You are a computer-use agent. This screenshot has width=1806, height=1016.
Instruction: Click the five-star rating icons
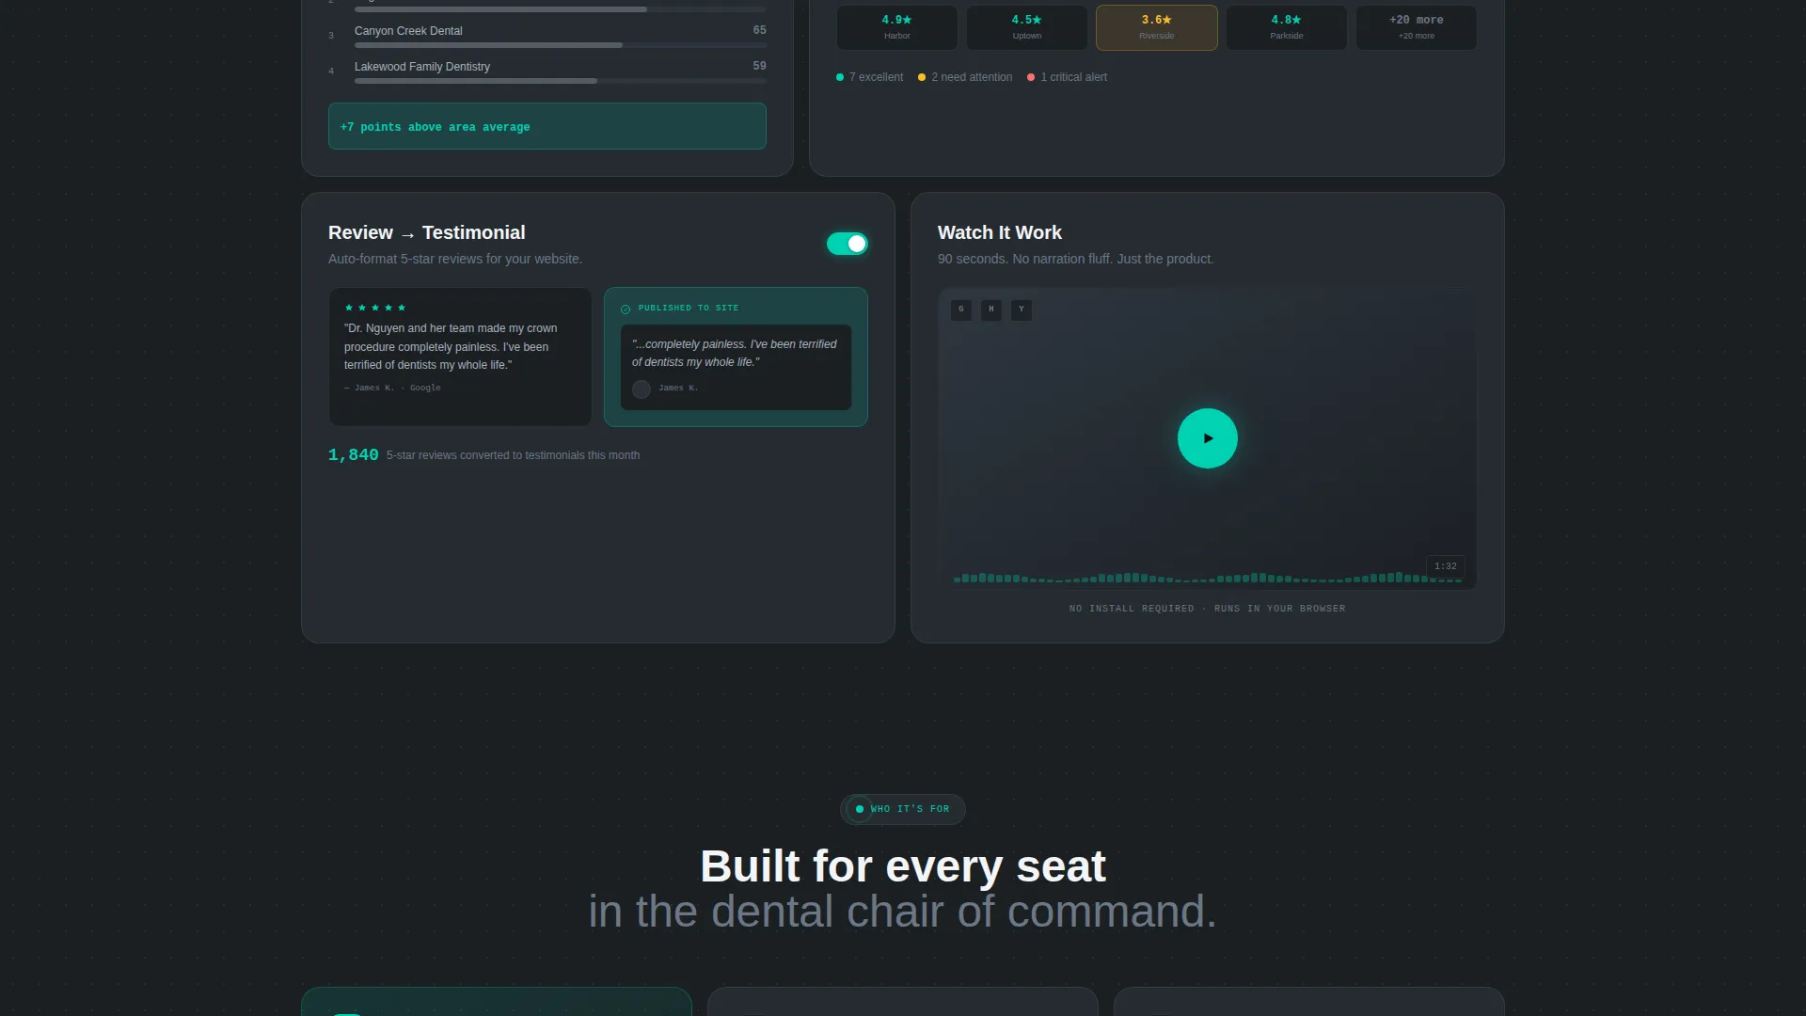point(375,308)
